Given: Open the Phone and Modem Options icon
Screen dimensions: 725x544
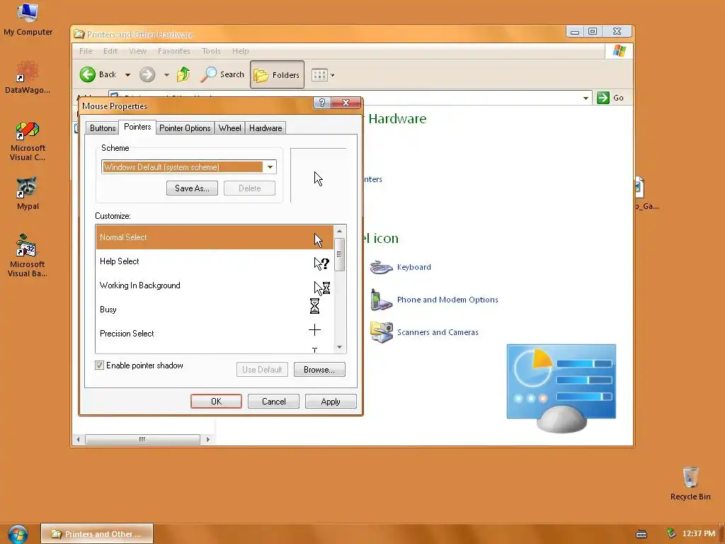Looking at the screenshot, I should coord(382,300).
